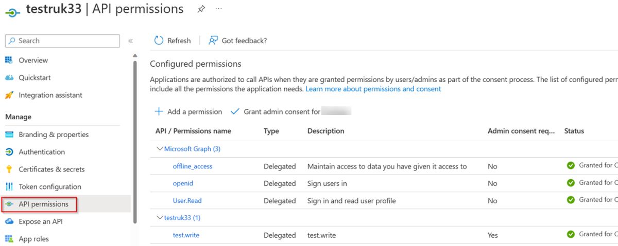Open the openid permission link

coord(183,183)
